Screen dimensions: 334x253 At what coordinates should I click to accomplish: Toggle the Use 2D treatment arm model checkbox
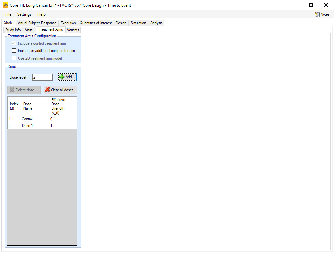[14, 58]
